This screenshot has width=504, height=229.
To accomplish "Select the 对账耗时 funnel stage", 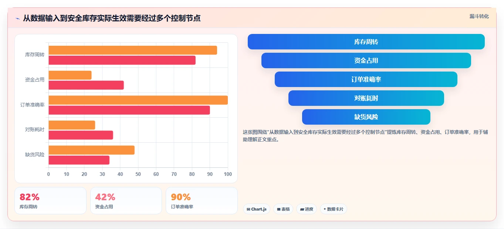I will pyautogui.click(x=366, y=98).
